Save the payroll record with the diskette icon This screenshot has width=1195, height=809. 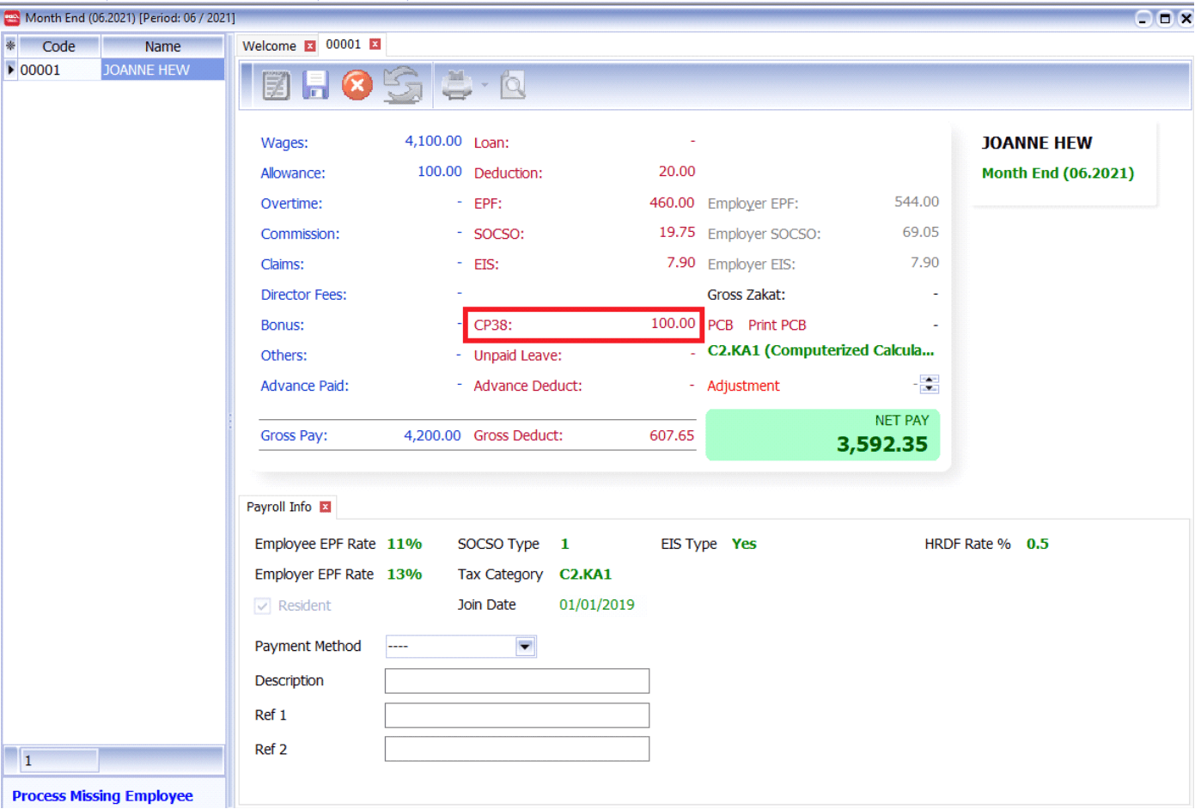[x=315, y=84]
